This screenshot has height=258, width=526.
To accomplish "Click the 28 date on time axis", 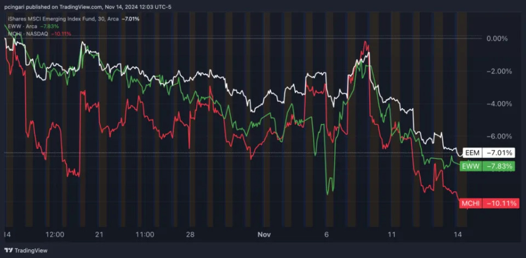I will click(190, 234).
